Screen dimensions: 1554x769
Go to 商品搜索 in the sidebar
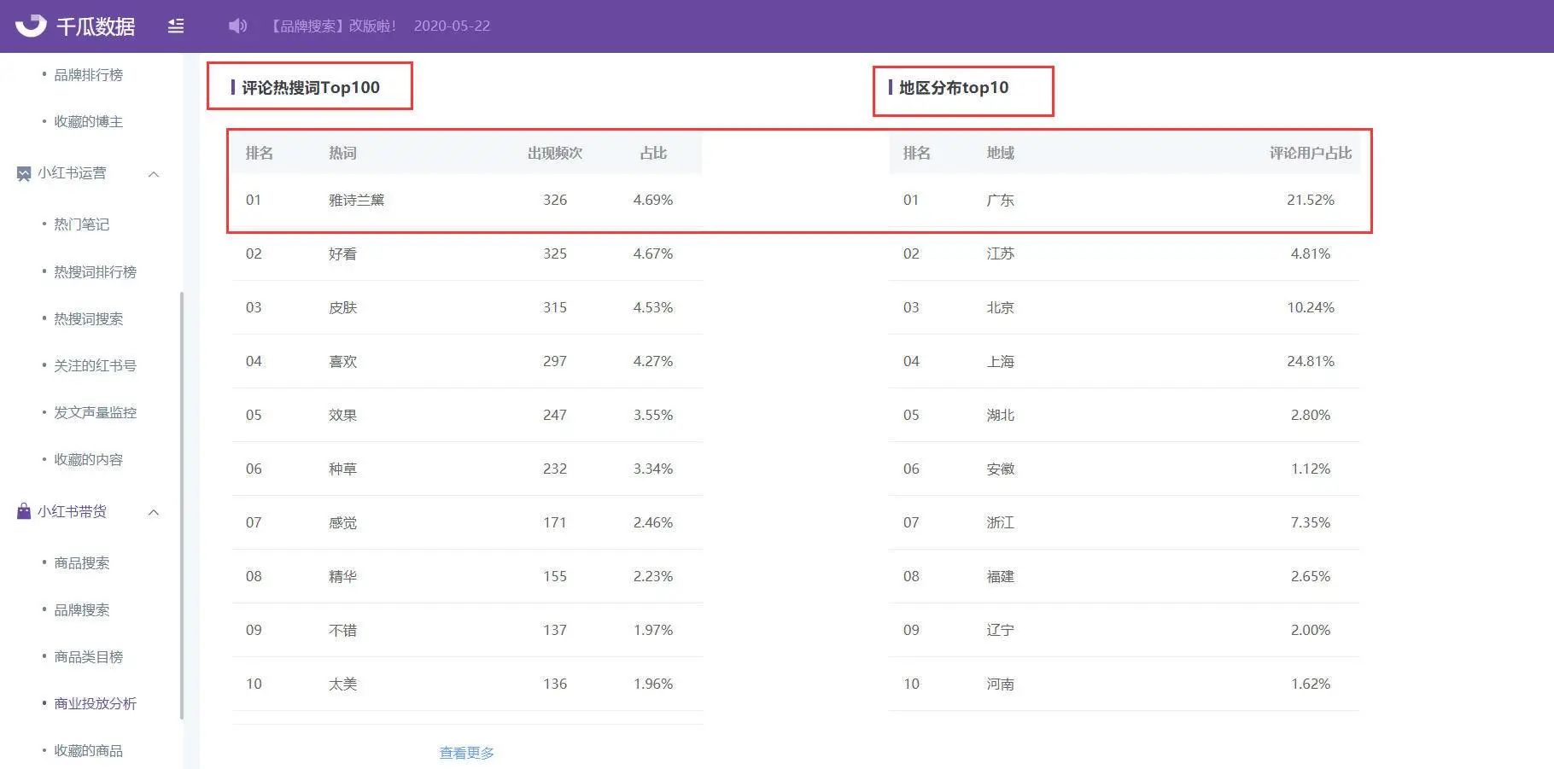click(81, 562)
